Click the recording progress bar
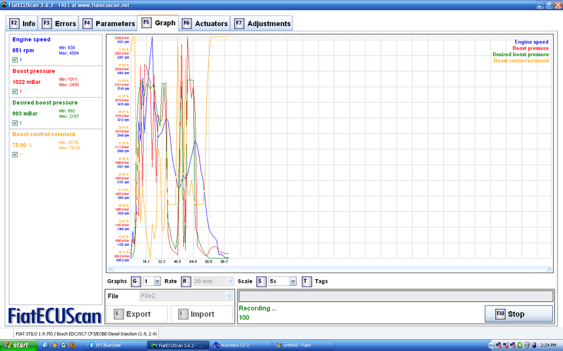Screen dimensions: 563x351 tap(396, 296)
